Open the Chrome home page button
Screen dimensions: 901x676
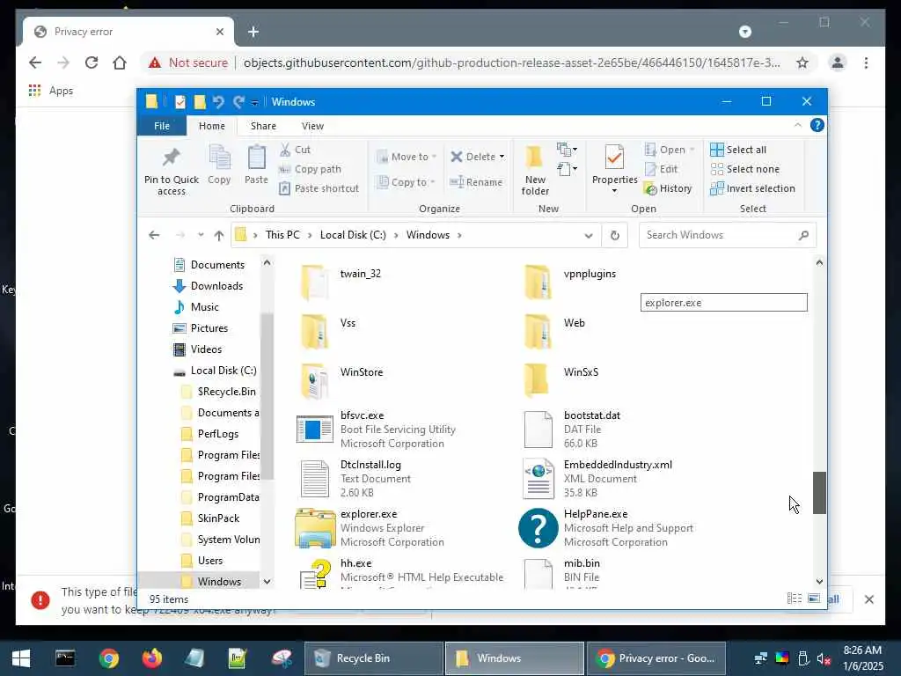[120, 62]
